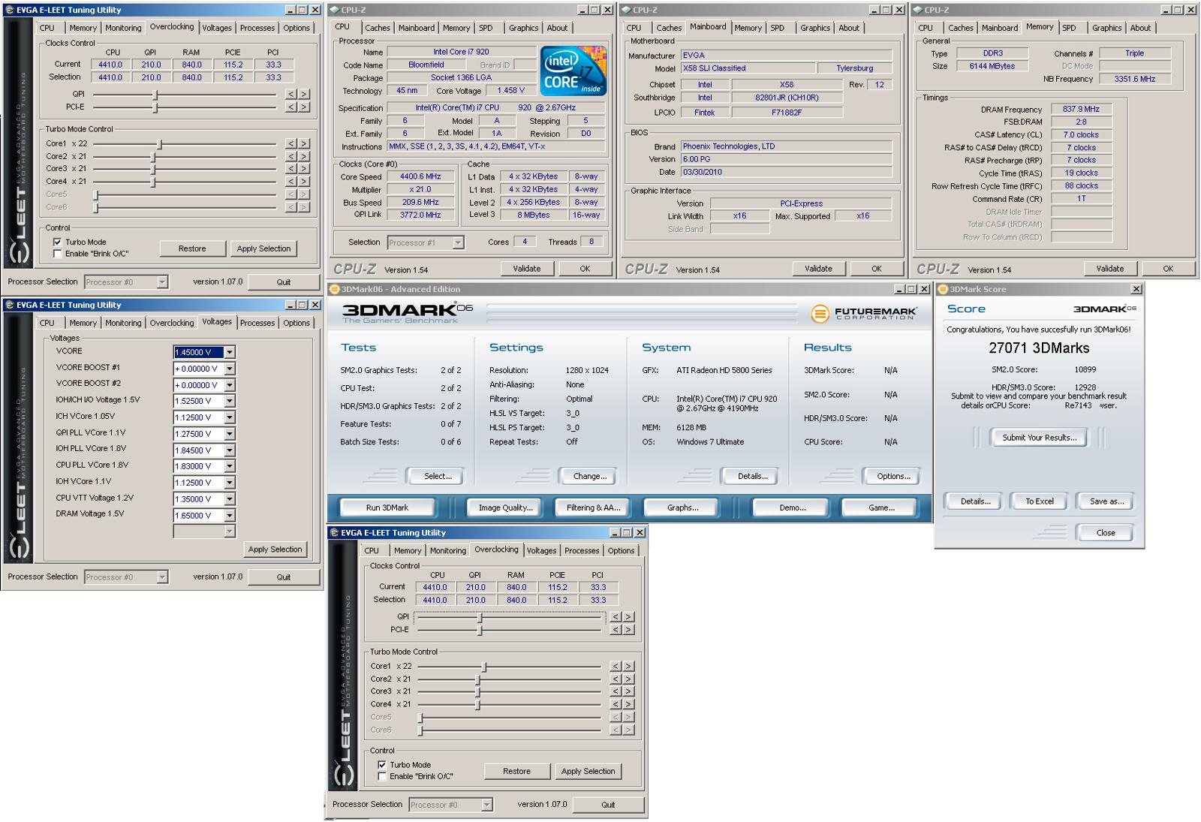Click PCI-E slider thumb in bottom E-LEET window
Viewport: 1201px width, 822px height.
[480, 630]
